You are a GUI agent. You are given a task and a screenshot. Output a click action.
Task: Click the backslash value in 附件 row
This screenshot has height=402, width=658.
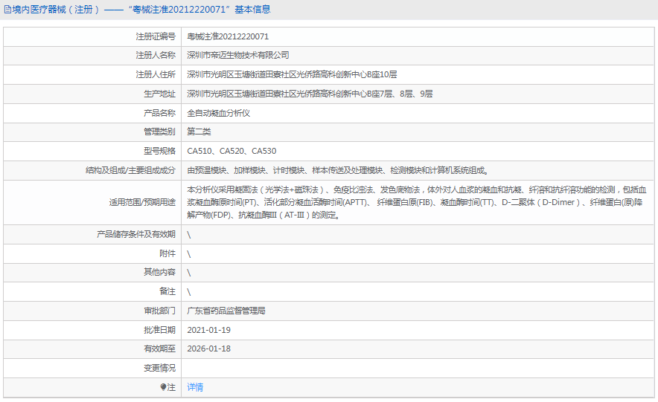[x=189, y=254]
